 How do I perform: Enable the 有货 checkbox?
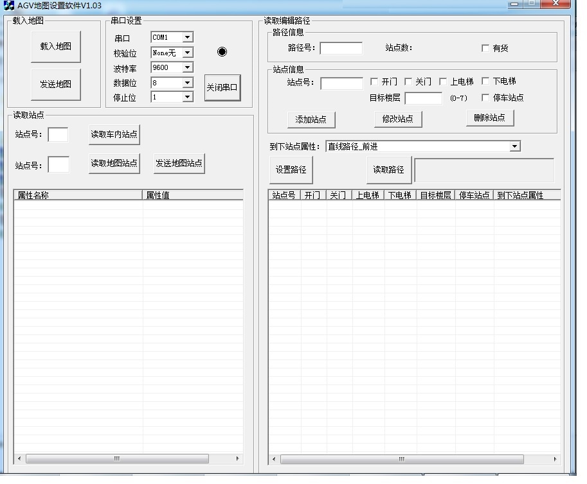[485, 48]
